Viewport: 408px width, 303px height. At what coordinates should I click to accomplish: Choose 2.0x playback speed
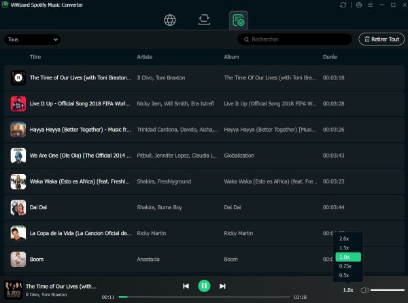point(348,238)
